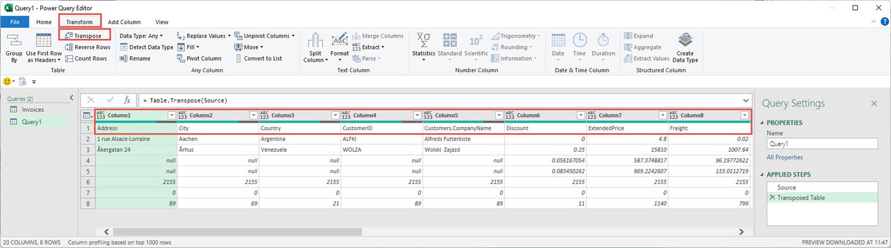
Task: Click the Count Rows icon
Action: 69,59
